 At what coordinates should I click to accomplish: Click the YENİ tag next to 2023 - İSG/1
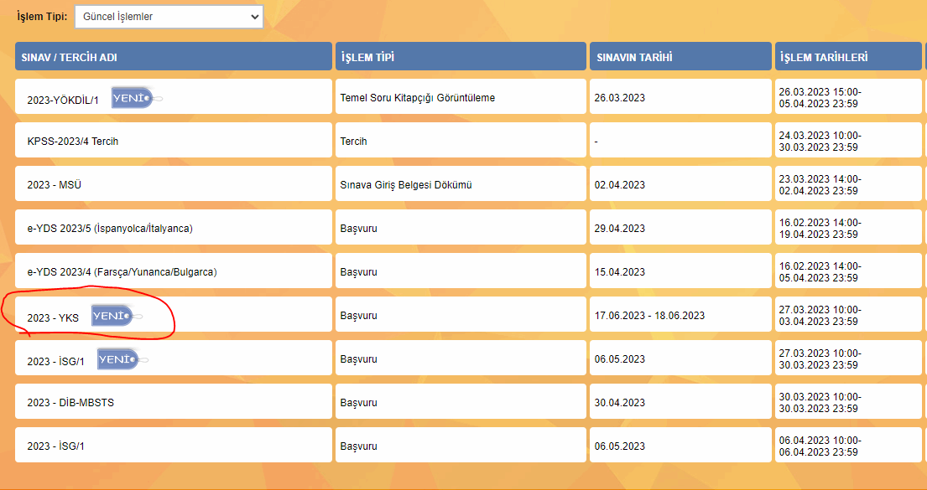118,359
